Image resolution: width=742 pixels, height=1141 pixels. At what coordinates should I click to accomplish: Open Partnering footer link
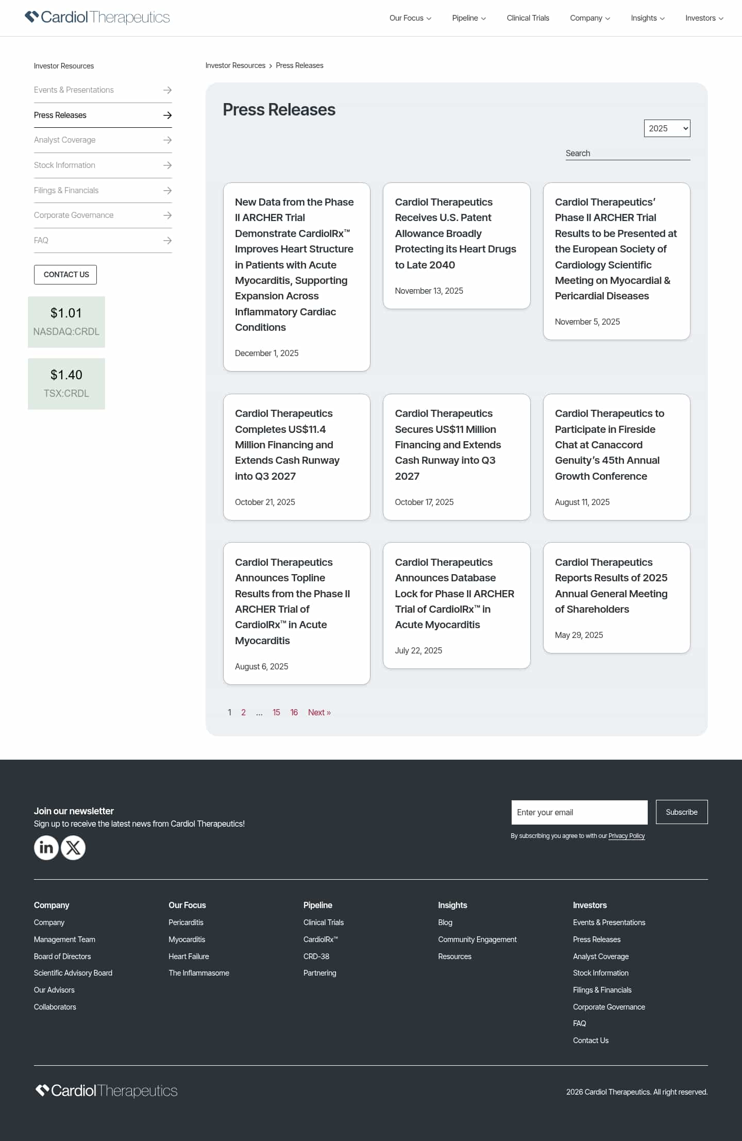(319, 973)
